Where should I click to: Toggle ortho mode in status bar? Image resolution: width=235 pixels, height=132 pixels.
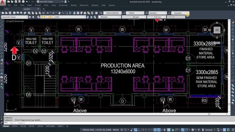[x=139, y=130]
